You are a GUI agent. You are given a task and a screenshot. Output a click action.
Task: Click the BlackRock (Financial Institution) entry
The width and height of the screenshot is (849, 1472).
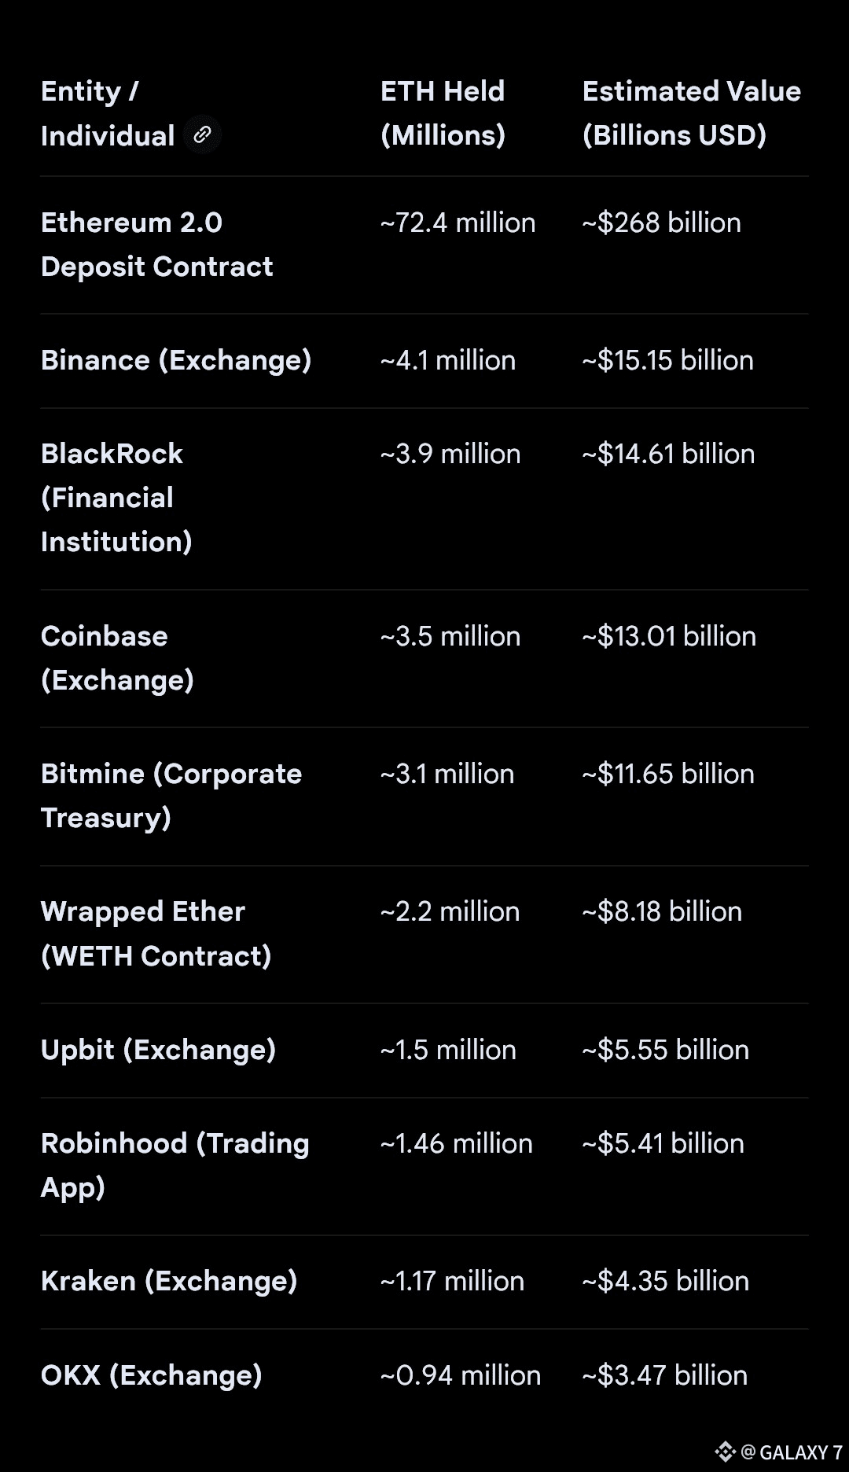coord(116,498)
